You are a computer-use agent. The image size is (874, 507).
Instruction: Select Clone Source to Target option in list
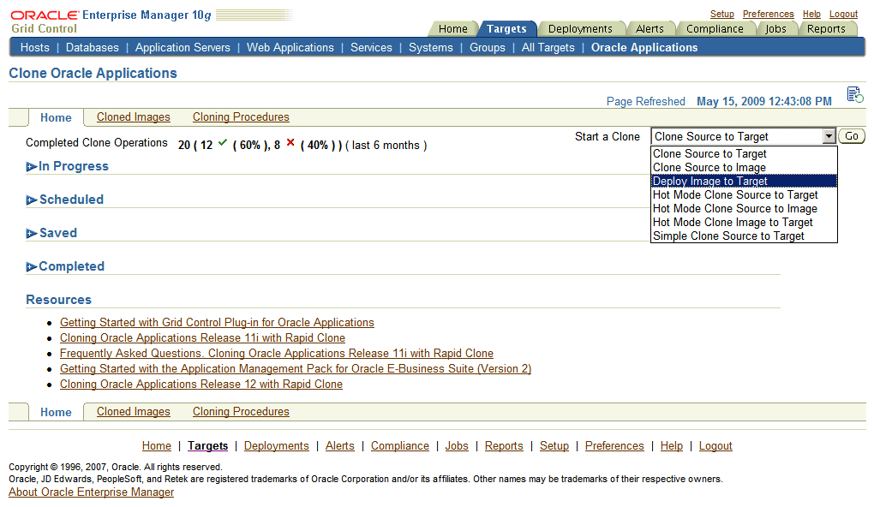point(744,154)
